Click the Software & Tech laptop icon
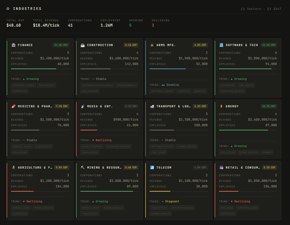The width and height of the screenshot is (290, 225). [x=221, y=45]
